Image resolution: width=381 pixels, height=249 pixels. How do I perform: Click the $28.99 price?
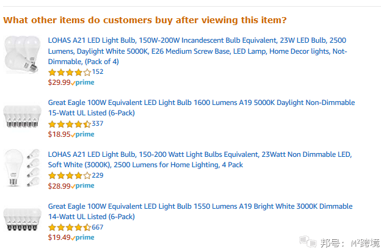[x=59, y=186]
